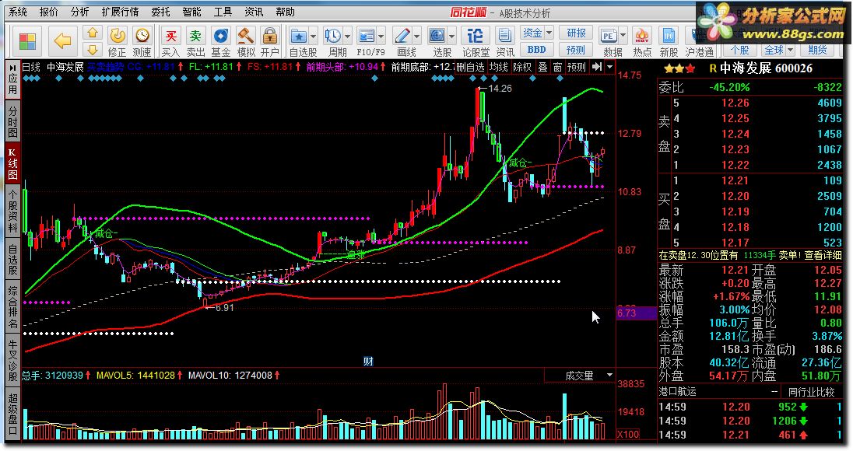The image size is (853, 451).
Task: Click the 日线 period label in chart header
Action: 31,67
